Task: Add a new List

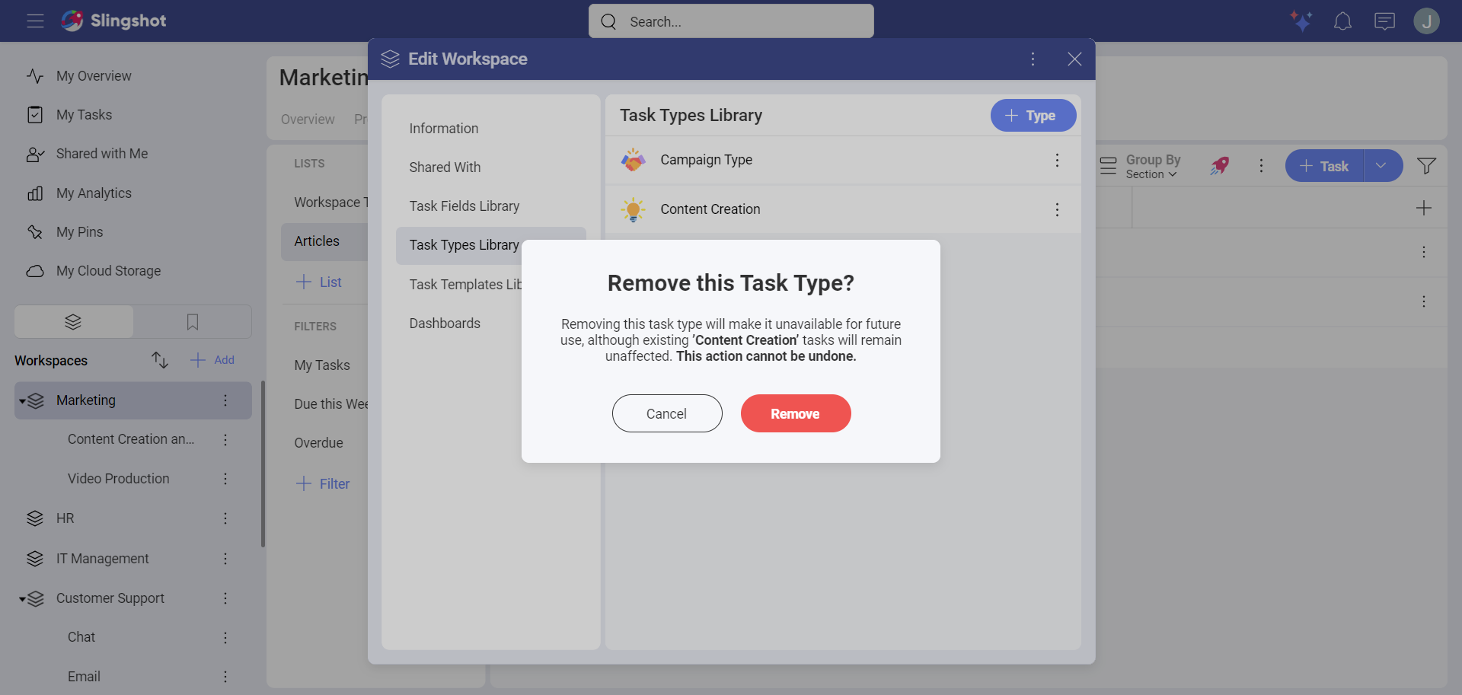Action: pos(318,282)
